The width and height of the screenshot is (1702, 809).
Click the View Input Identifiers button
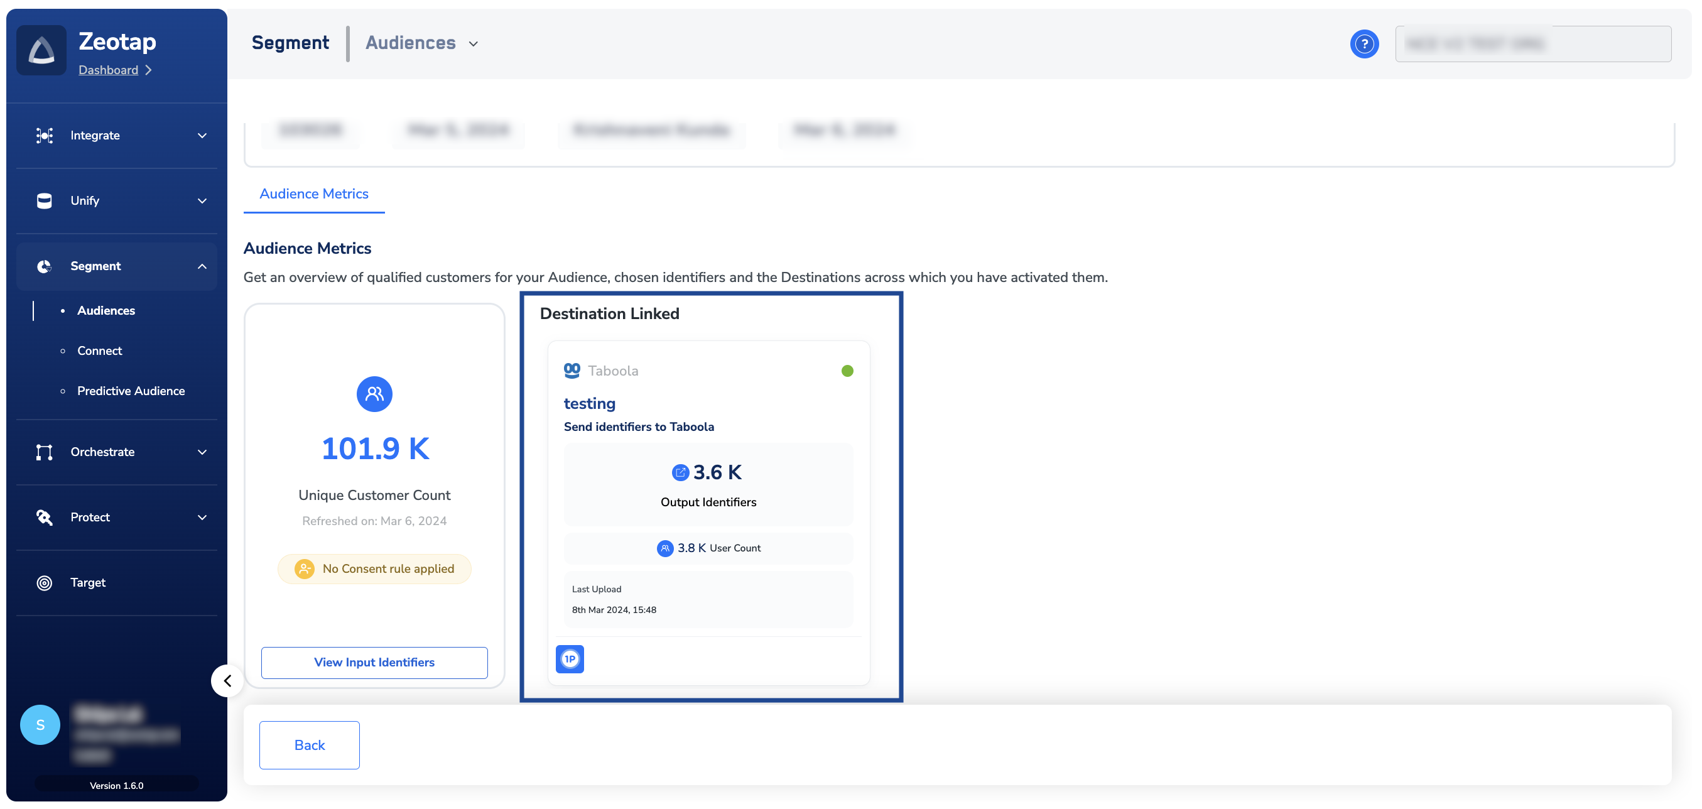(x=374, y=662)
